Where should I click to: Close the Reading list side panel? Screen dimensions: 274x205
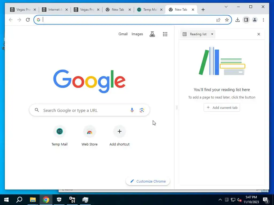259,34
